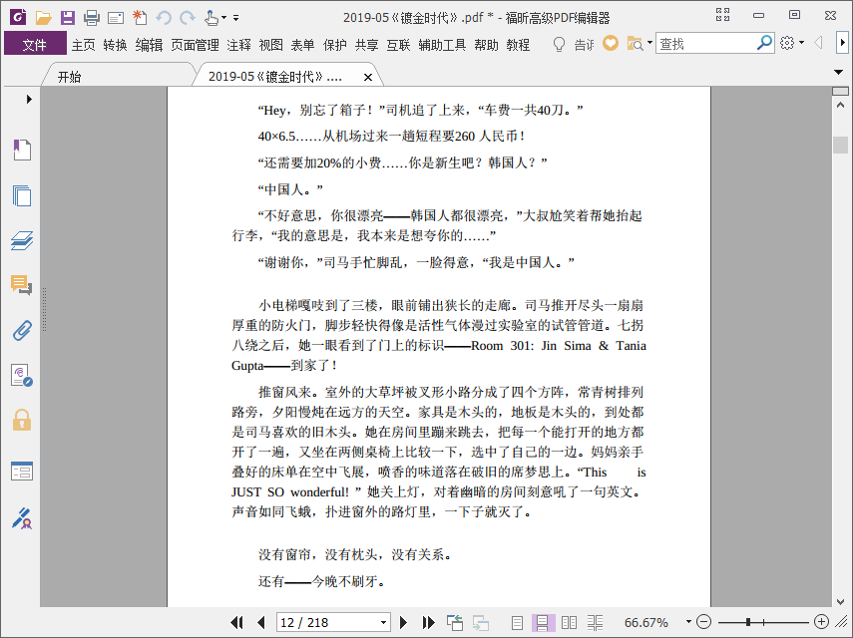Expand quick access toolbar customize arrow
Screen dimensions: 853x638
[x=236, y=18]
